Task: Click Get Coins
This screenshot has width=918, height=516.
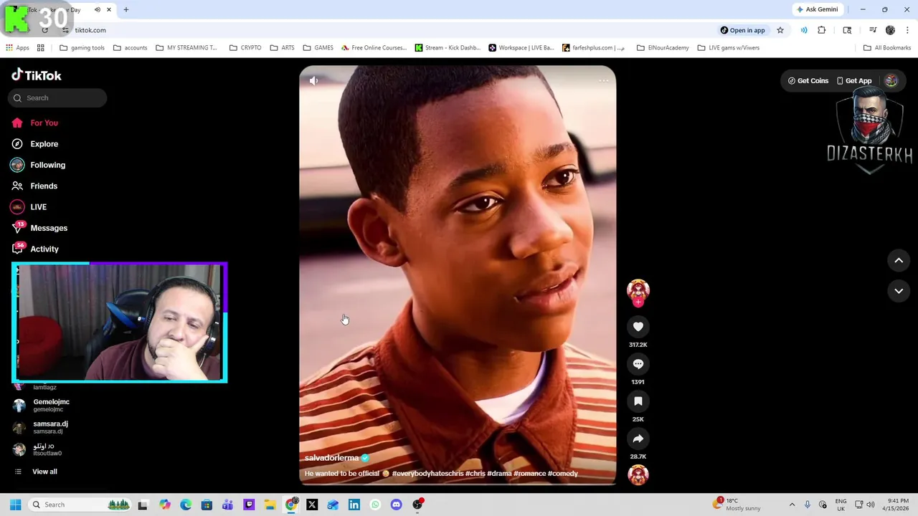Action: 808,81
